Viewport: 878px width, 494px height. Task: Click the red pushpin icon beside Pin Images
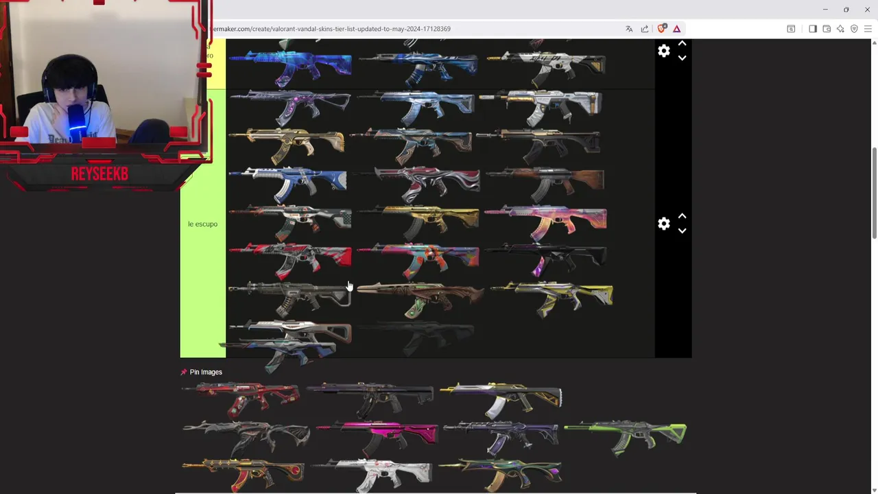coord(183,372)
